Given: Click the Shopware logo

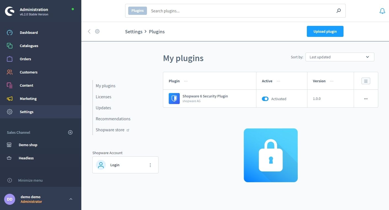Looking at the screenshot, I should (9, 11).
